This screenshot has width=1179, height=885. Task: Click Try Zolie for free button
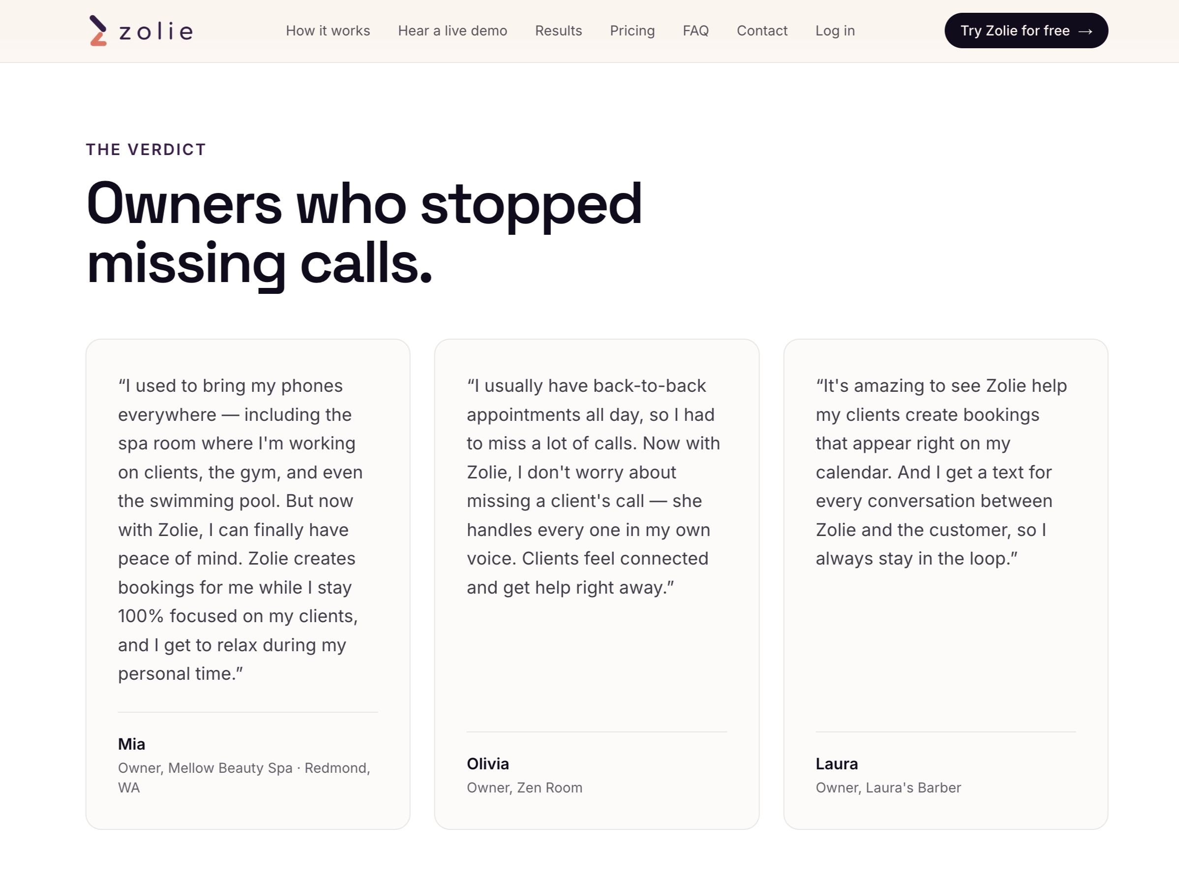pos(1026,31)
